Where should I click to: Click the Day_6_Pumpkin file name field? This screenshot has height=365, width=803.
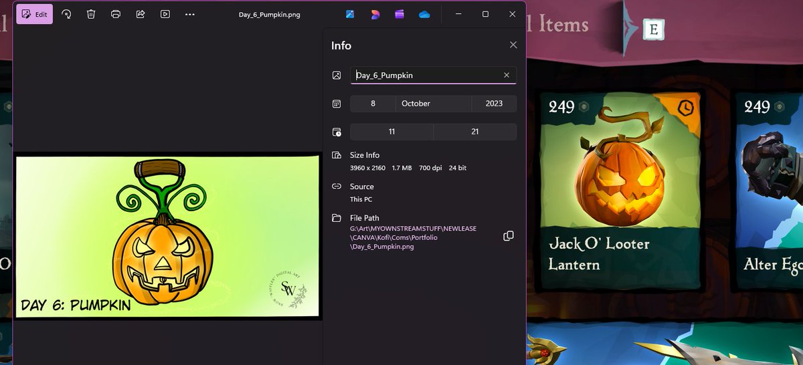coord(433,75)
